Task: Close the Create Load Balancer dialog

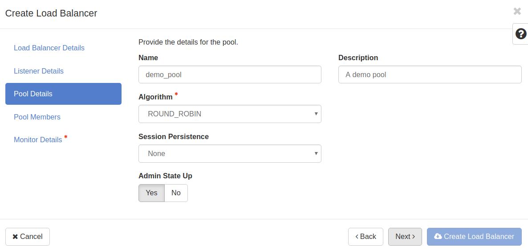Action: [x=517, y=12]
